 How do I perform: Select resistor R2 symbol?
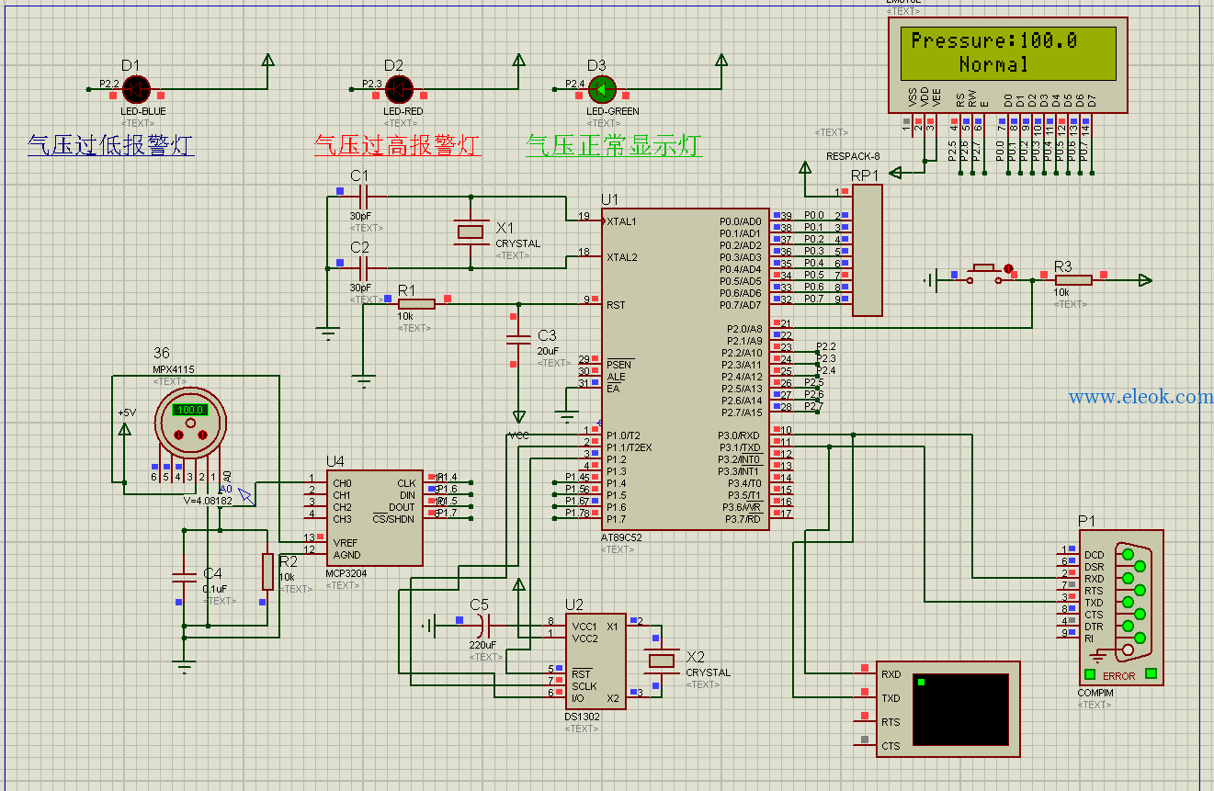pyautogui.click(x=267, y=571)
